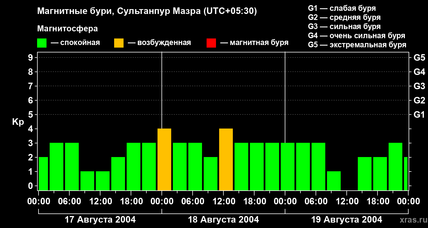Click 'G5 — экстремальная буря' legend line
428x228 pixels.
[x=357, y=45]
